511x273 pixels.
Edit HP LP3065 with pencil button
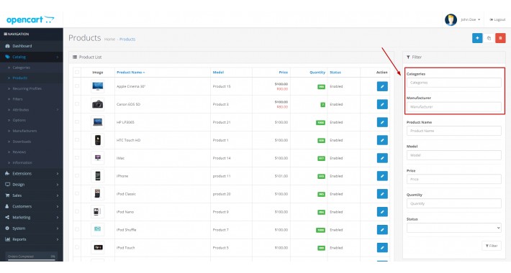382,122
